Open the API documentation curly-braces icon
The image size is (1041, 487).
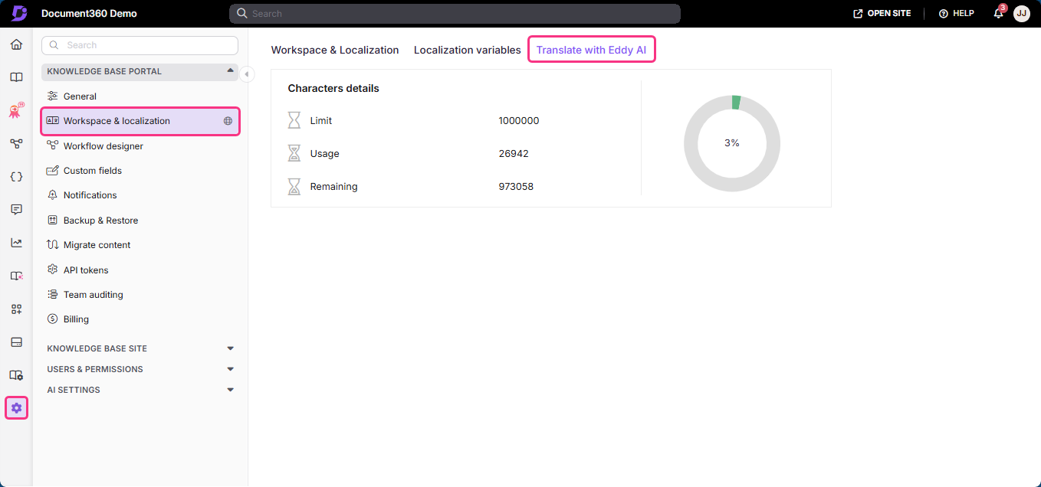16,176
